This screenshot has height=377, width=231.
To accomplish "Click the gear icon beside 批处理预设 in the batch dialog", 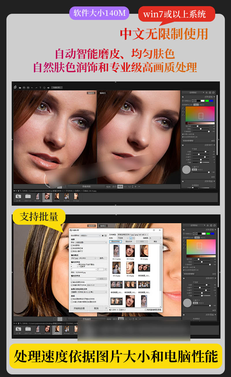I will point(106,236).
